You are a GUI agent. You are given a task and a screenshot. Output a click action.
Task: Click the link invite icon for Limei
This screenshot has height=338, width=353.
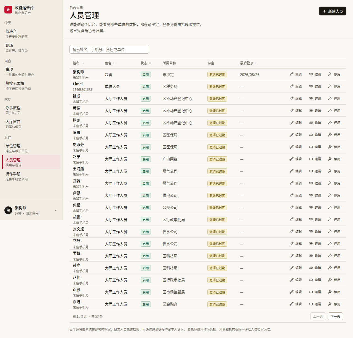(x=311, y=86)
